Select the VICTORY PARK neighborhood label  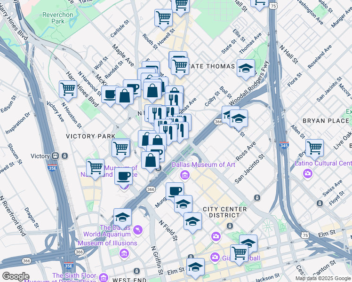[91, 136]
